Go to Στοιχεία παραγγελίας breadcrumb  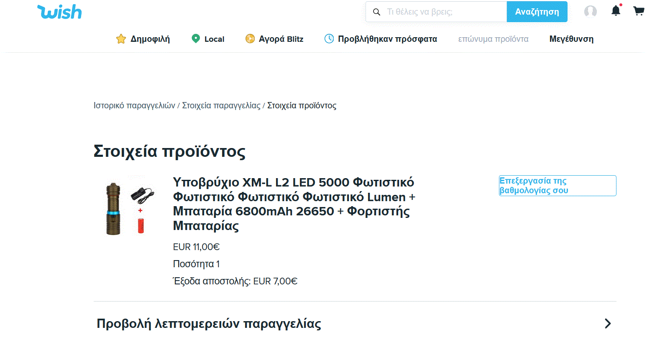(x=221, y=105)
